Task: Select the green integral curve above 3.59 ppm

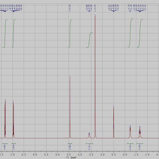Action: pos(89,40)
